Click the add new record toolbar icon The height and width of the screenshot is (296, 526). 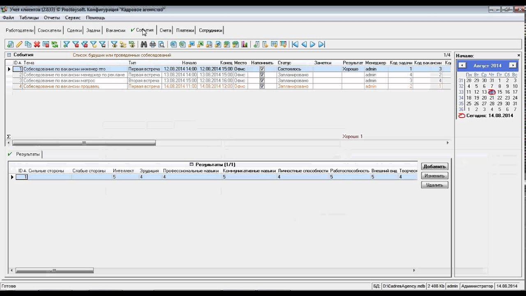coord(10,44)
